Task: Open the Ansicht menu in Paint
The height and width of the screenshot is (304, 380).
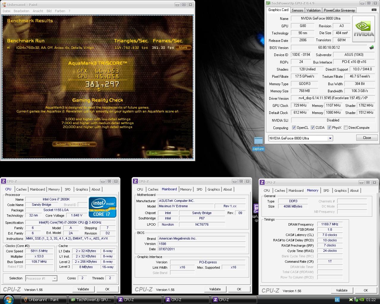Action: click(38, 11)
